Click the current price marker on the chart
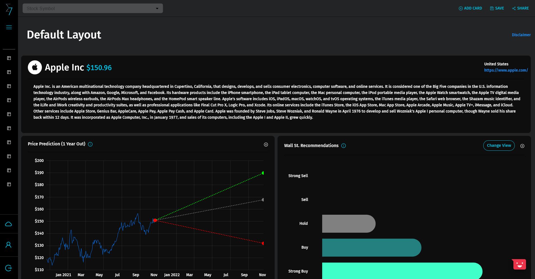 [155, 220]
